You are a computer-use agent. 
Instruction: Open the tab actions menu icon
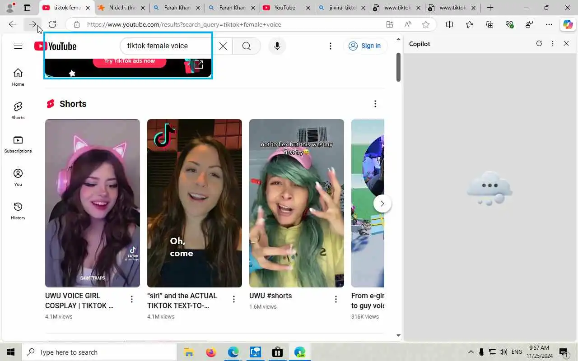coord(27,8)
